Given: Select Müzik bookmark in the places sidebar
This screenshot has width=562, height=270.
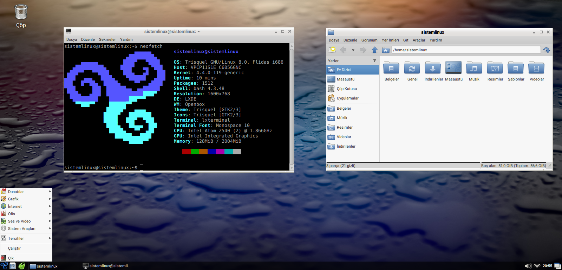Looking at the screenshot, I should pos(353,118).
